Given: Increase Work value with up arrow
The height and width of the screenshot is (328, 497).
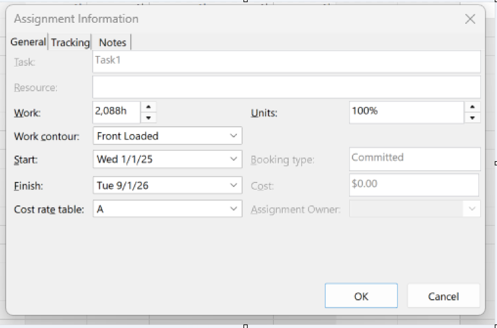Looking at the screenshot, I should [x=148, y=107].
